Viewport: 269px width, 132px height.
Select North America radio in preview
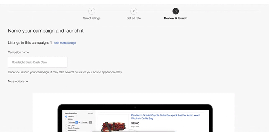[66, 128]
